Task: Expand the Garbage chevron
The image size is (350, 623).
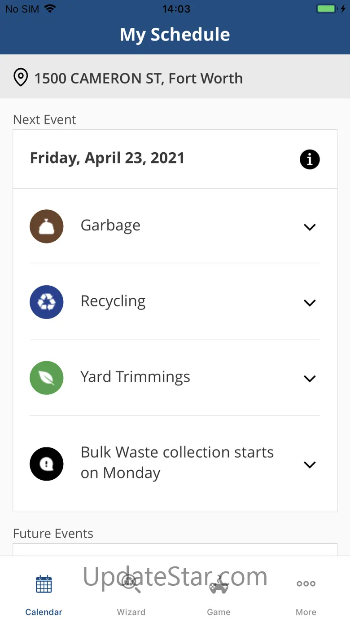Action: point(310,227)
